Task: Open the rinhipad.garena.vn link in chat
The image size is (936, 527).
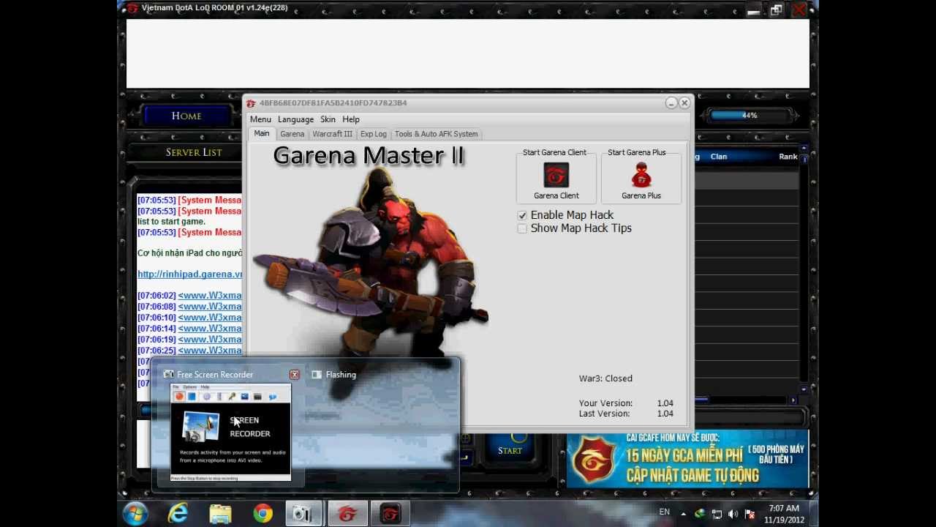Action: [189, 274]
